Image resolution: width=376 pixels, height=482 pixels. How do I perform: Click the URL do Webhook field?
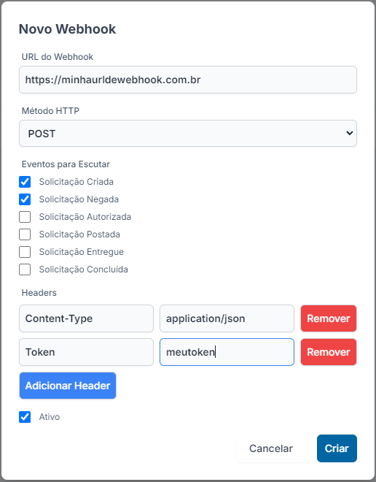tap(188, 80)
